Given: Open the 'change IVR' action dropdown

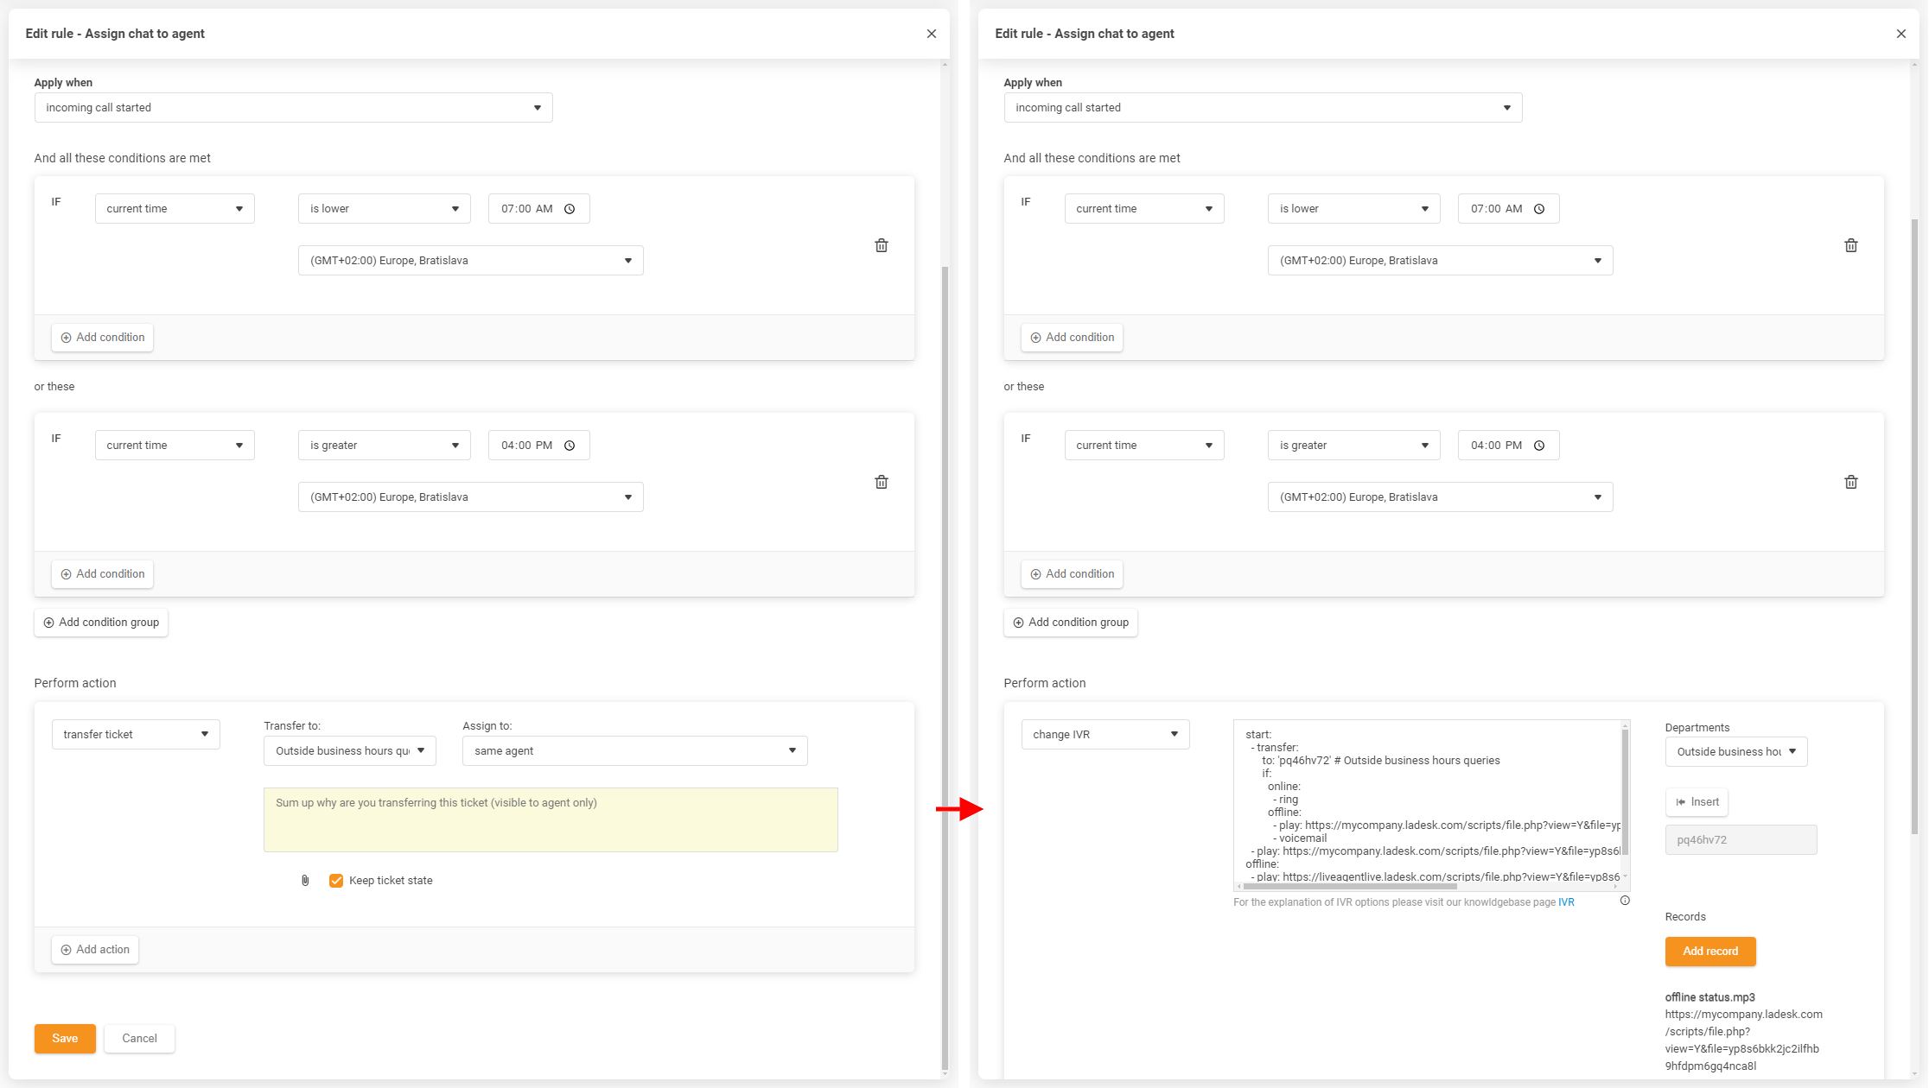Looking at the screenshot, I should click(x=1105, y=734).
